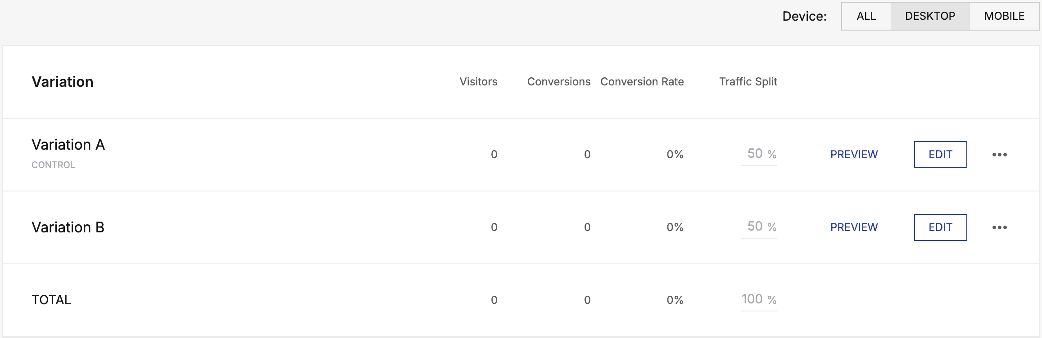Image resolution: width=1042 pixels, height=338 pixels.
Task: Switch device filter to MOBILE
Action: 1004,16
